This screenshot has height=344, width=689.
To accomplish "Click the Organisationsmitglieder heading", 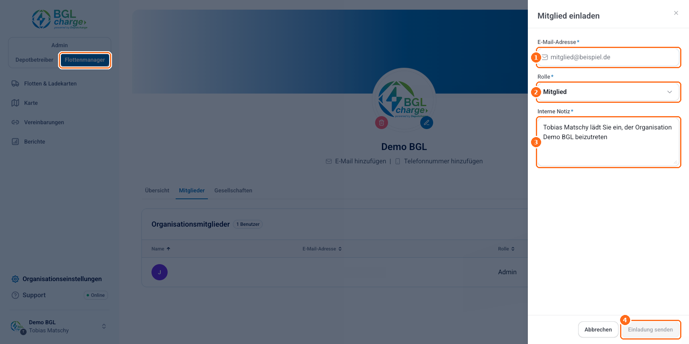I will [x=191, y=224].
